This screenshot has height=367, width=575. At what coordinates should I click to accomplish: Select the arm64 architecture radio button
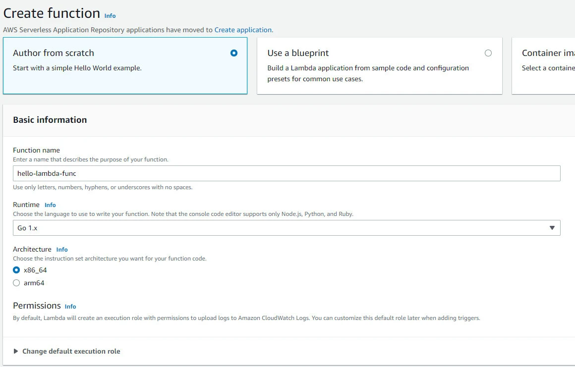pyautogui.click(x=16, y=283)
